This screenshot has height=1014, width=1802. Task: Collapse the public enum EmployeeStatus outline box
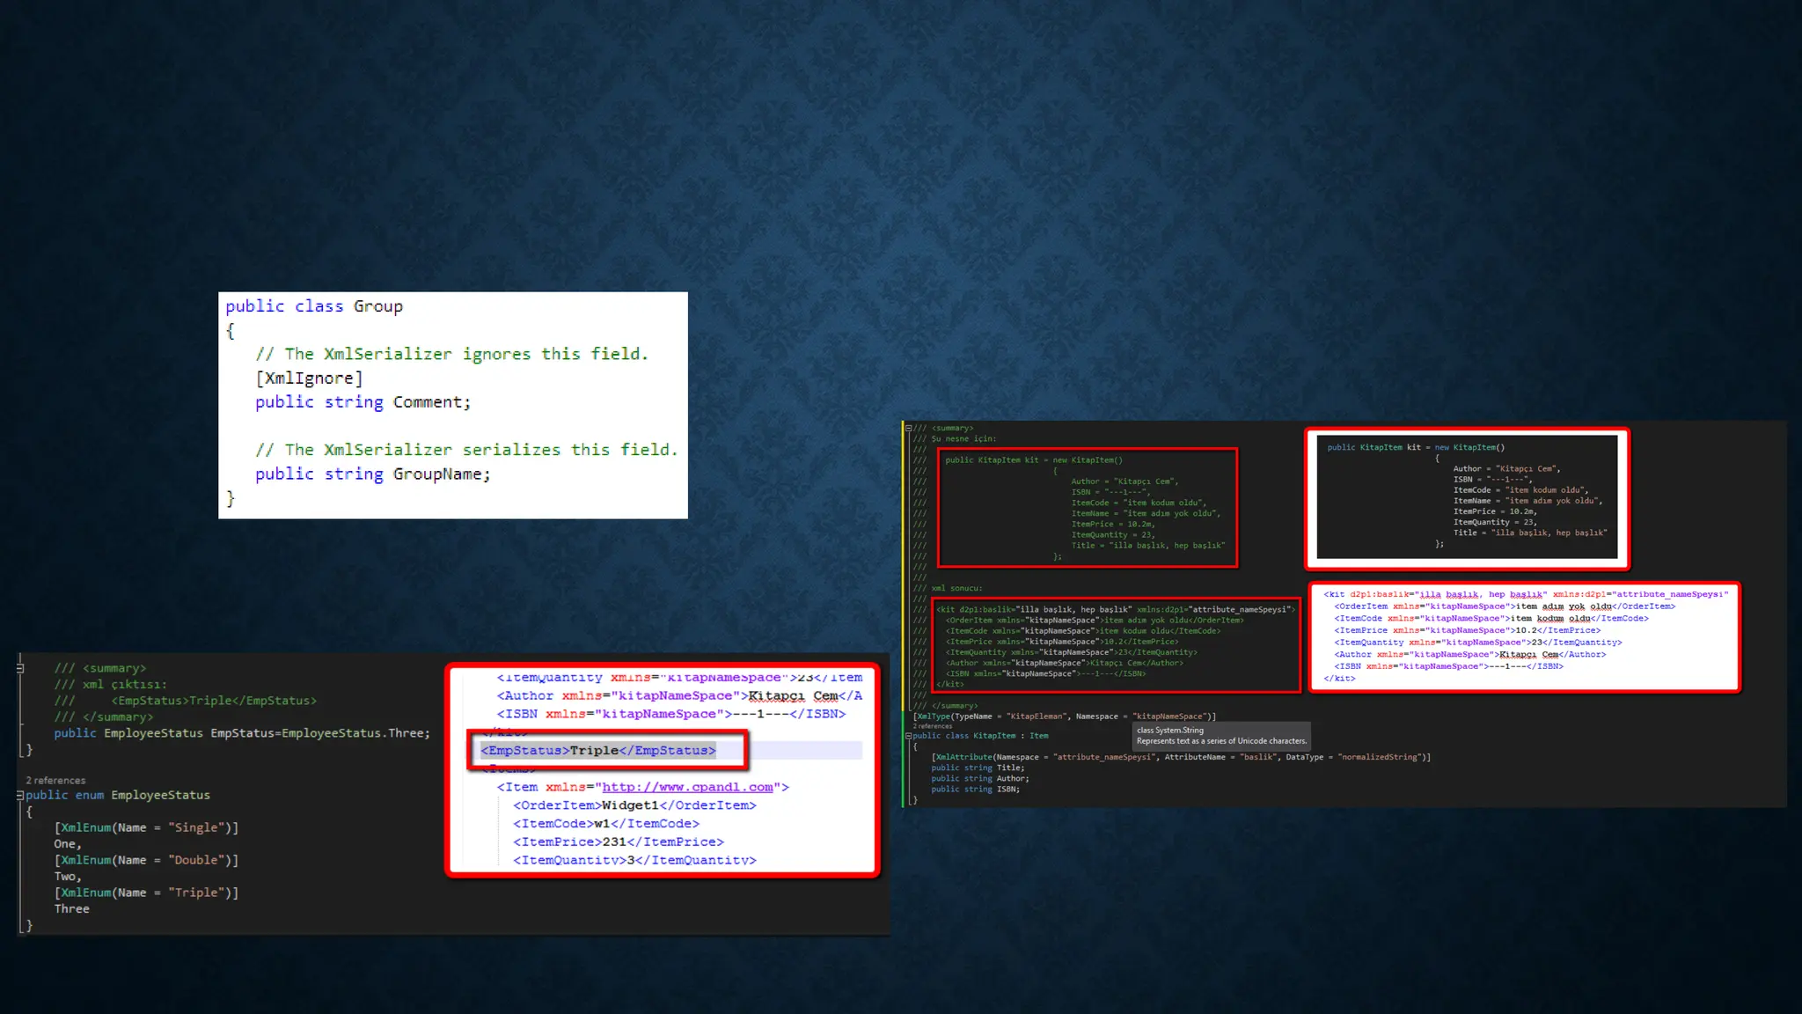20,795
